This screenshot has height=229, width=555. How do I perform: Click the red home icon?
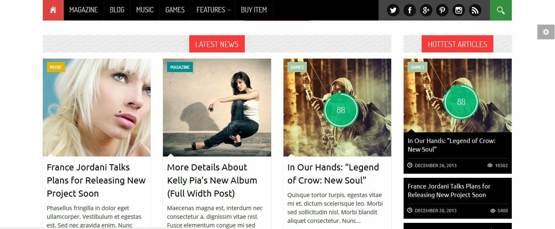tap(53, 10)
